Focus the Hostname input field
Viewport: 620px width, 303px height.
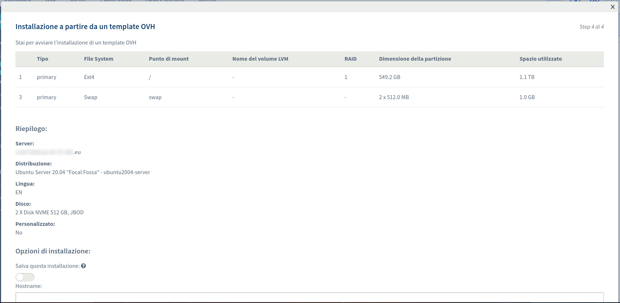click(x=309, y=297)
